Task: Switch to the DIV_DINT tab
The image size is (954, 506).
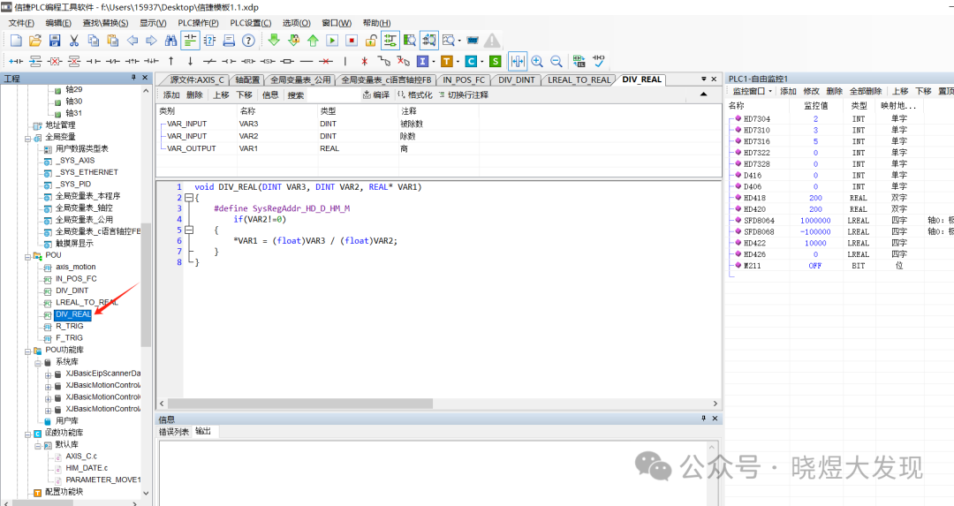Action: pyautogui.click(x=516, y=79)
